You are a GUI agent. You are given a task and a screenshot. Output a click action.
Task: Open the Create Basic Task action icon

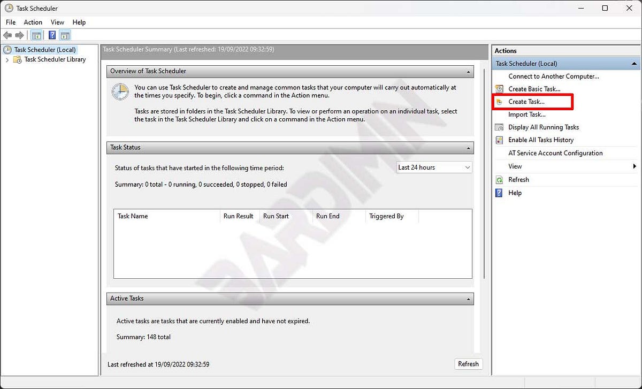click(499, 89)
